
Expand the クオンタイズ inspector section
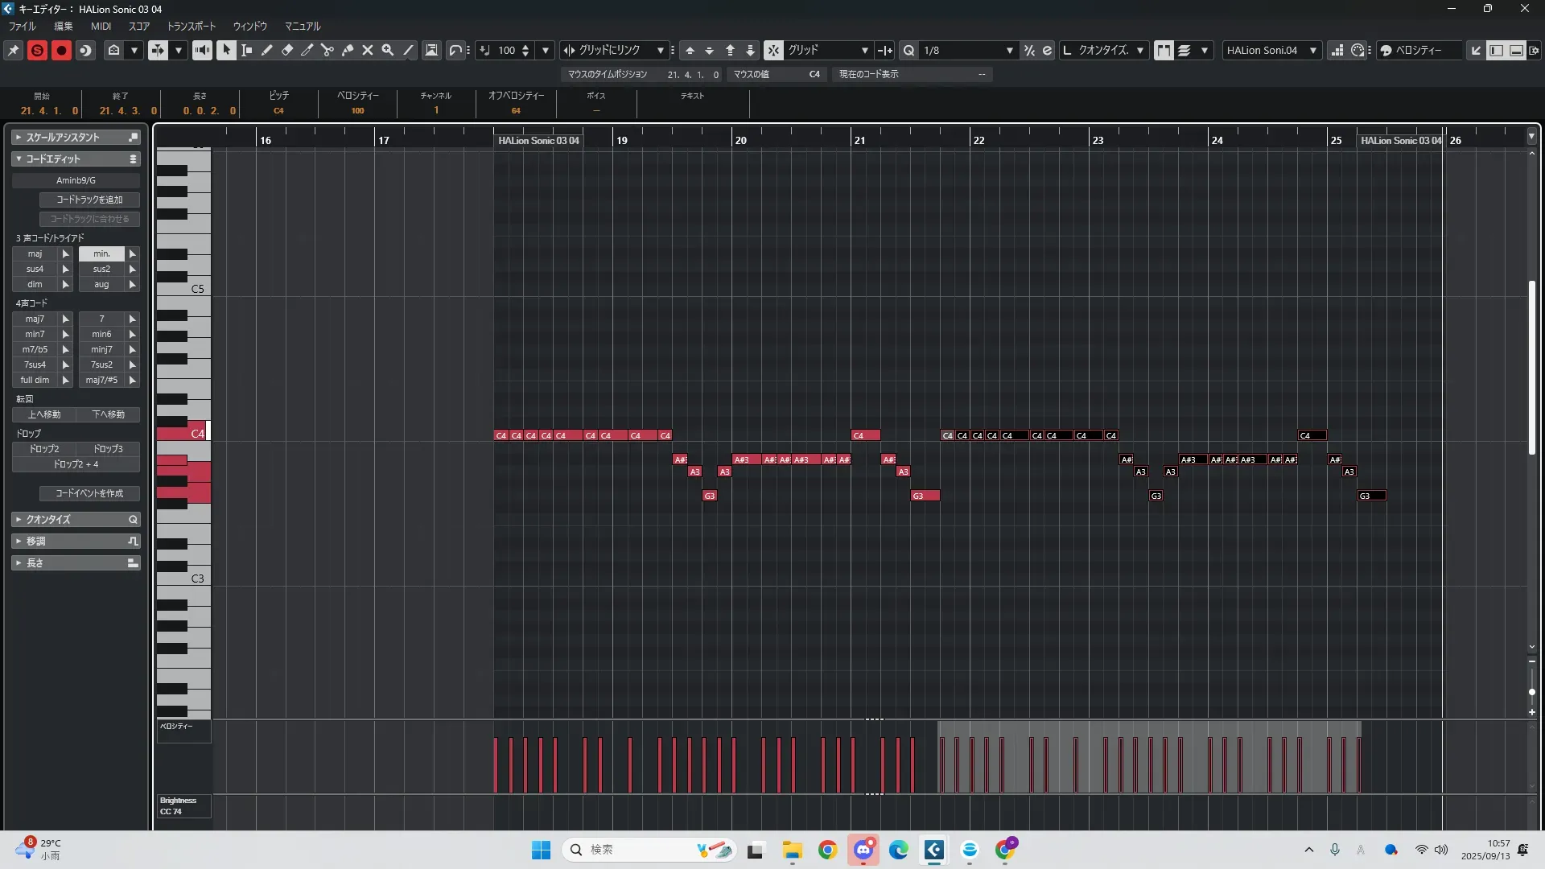[x=48, y=520]
